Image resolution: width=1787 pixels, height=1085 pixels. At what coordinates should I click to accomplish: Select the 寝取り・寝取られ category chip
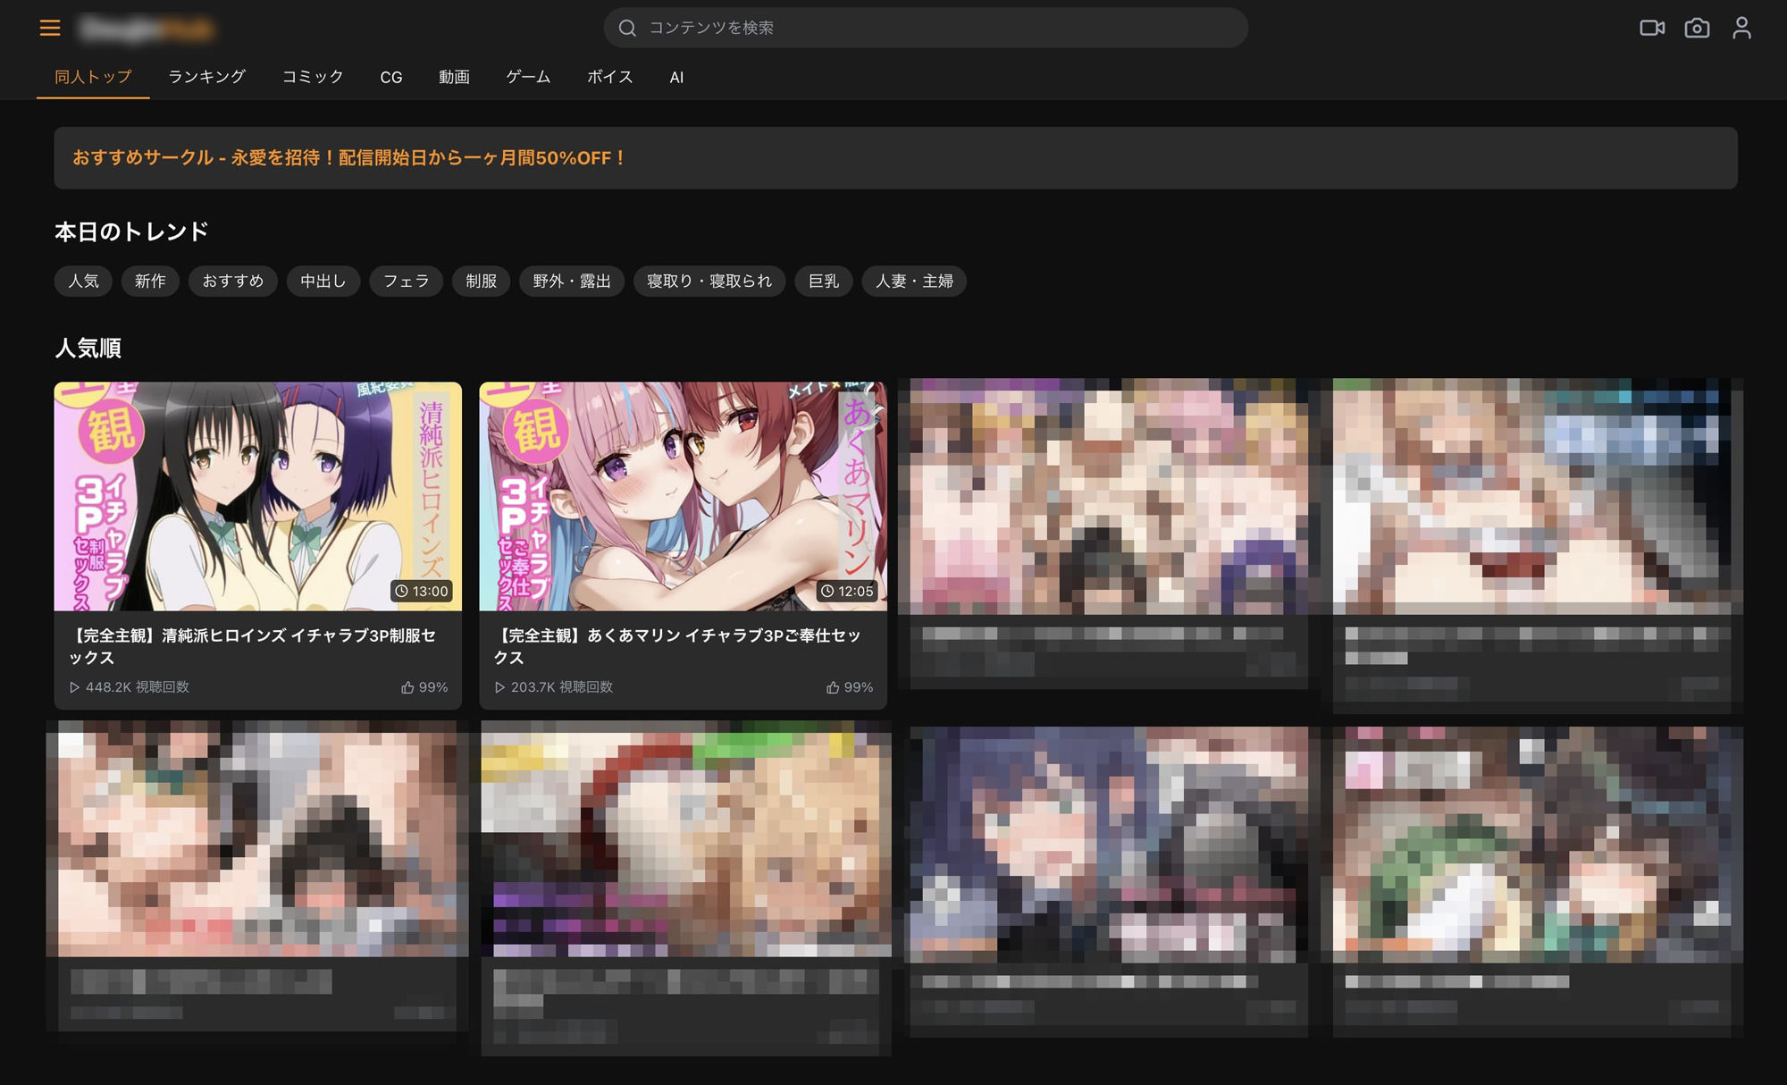709,281
